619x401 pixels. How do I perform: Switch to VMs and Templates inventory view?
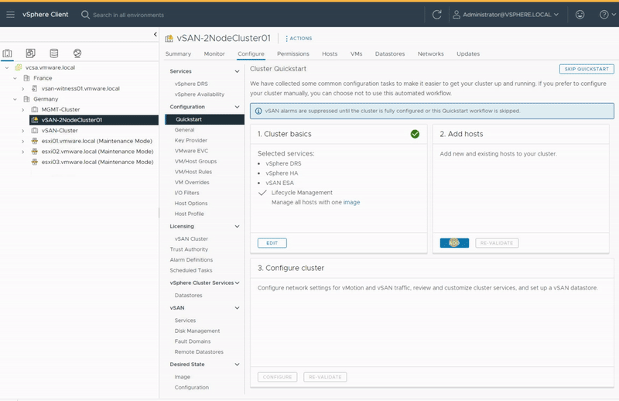pyautogui.click(x=30, y=53)
